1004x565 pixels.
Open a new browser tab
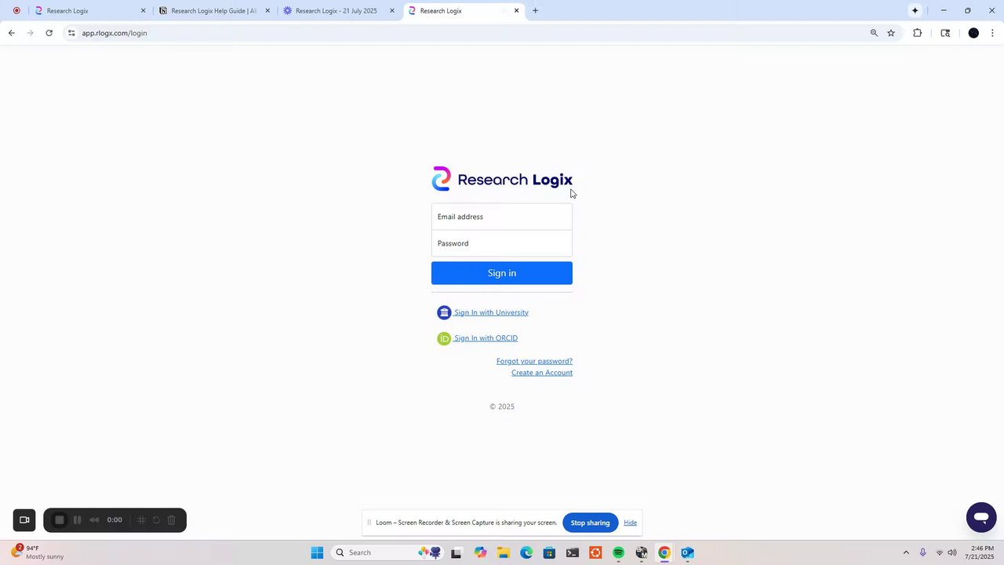535,11
